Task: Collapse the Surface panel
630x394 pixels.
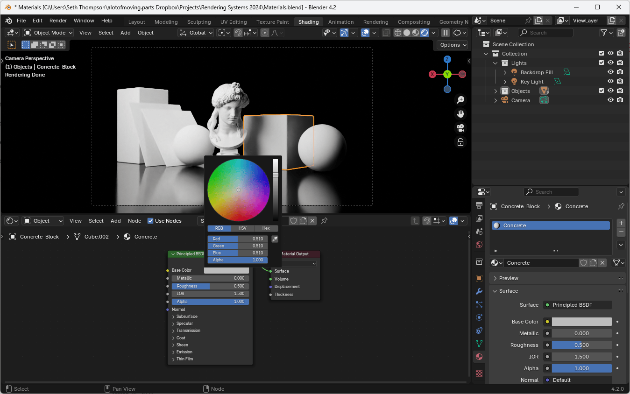Action: click(557, 291)
